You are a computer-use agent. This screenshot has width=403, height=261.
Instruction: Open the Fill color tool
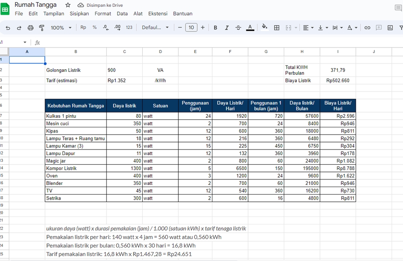(264, 27)
